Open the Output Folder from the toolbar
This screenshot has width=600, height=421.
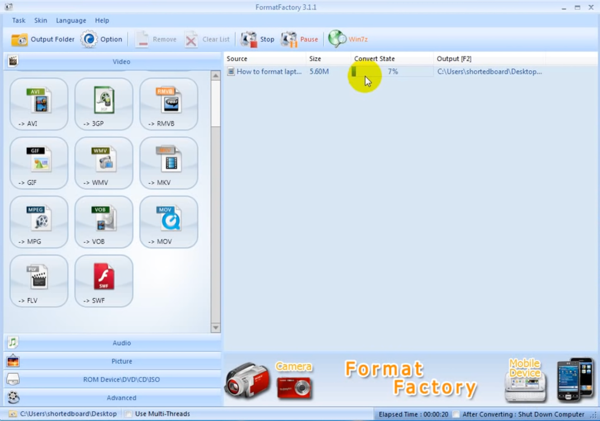coord(43,39)
